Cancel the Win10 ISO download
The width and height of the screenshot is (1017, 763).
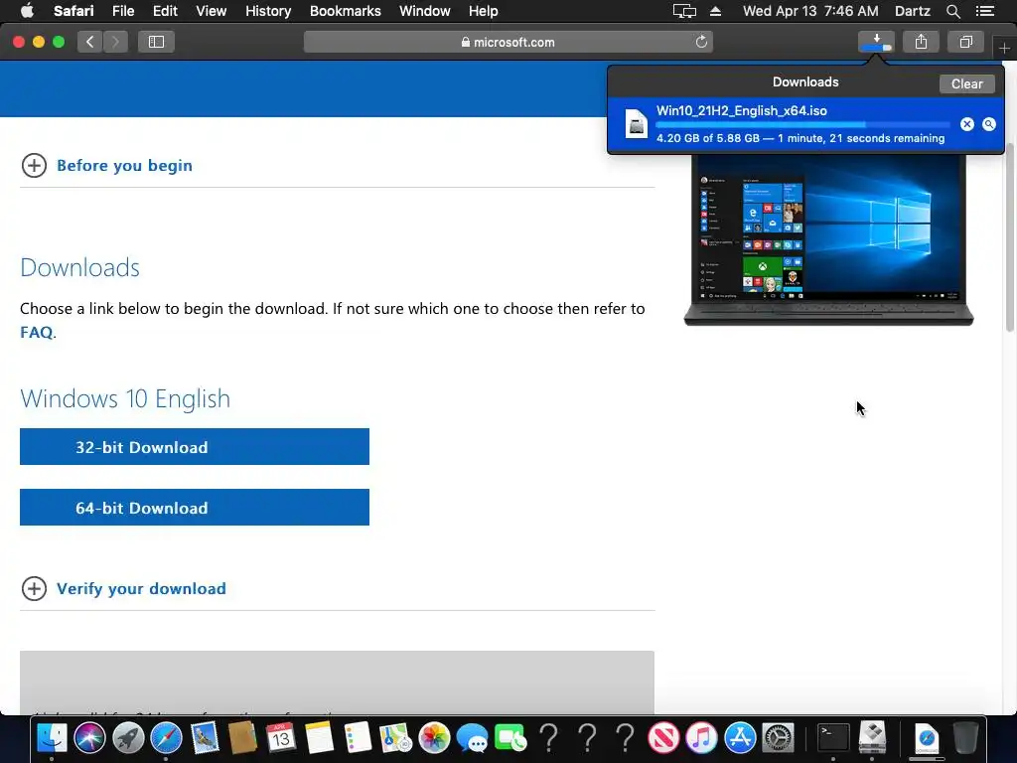click(967, 124)
